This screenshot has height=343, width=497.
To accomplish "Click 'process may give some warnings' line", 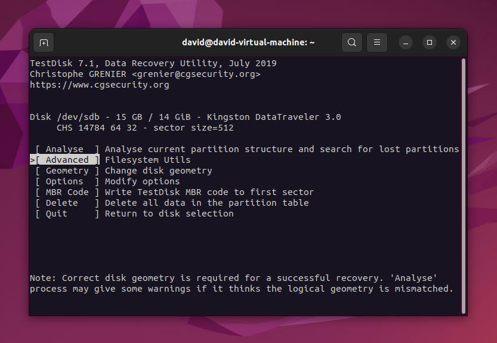I will [x=242, y=289].
